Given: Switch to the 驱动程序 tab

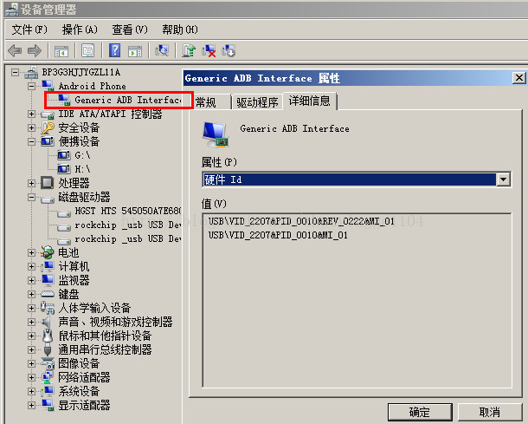Looking at the screenshot, I should coord(257,102).
